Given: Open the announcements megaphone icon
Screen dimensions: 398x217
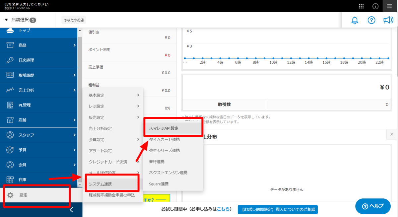Looking at the screenshot, I should coord(388,20).
